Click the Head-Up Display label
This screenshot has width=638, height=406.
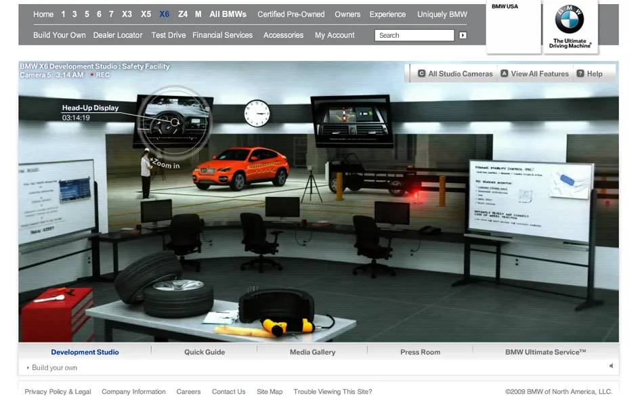(x=90, y=108)
